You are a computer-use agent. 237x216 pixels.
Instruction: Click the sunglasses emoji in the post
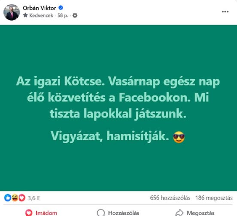179,137
